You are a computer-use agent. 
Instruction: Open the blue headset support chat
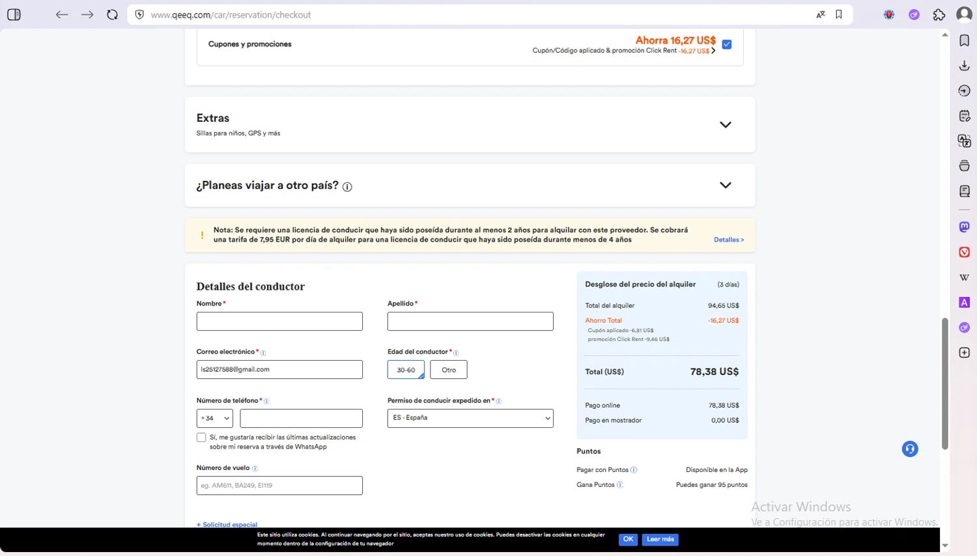[910, 449]
